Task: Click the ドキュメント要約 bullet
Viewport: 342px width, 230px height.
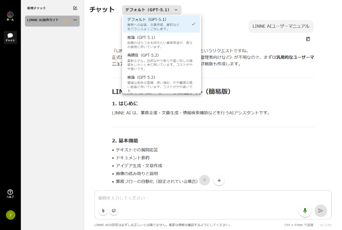Action: pos(132,158)
